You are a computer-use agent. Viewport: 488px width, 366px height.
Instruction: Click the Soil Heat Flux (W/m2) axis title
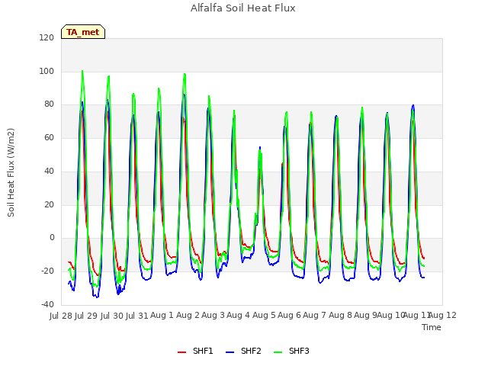click(x=11, y=172)
